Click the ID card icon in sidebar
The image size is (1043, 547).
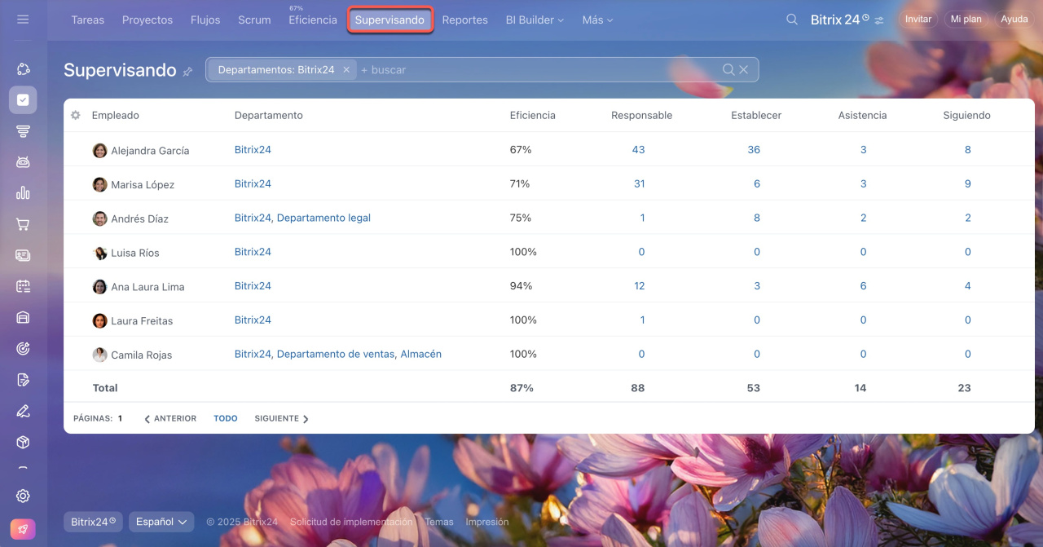[23, 255]
